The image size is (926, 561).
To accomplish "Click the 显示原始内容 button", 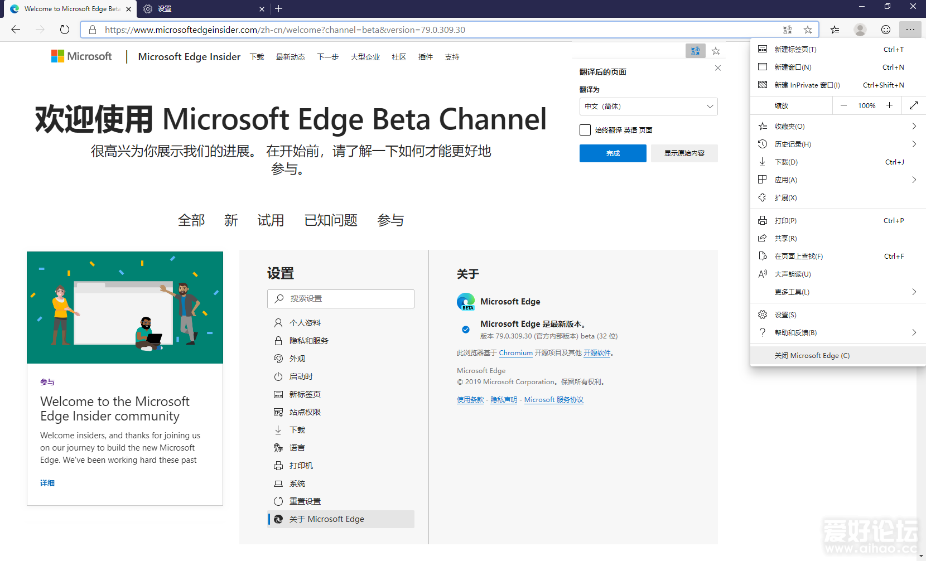I will (x=684, y=153).
